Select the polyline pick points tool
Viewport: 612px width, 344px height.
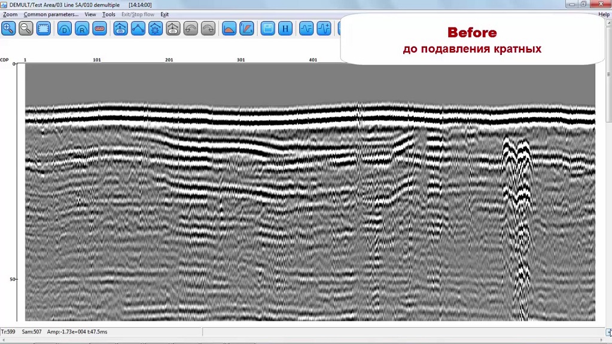[138, 29]
